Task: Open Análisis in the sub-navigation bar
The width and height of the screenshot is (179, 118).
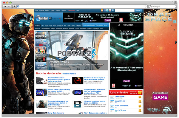Action: click(x=72, y=29)
